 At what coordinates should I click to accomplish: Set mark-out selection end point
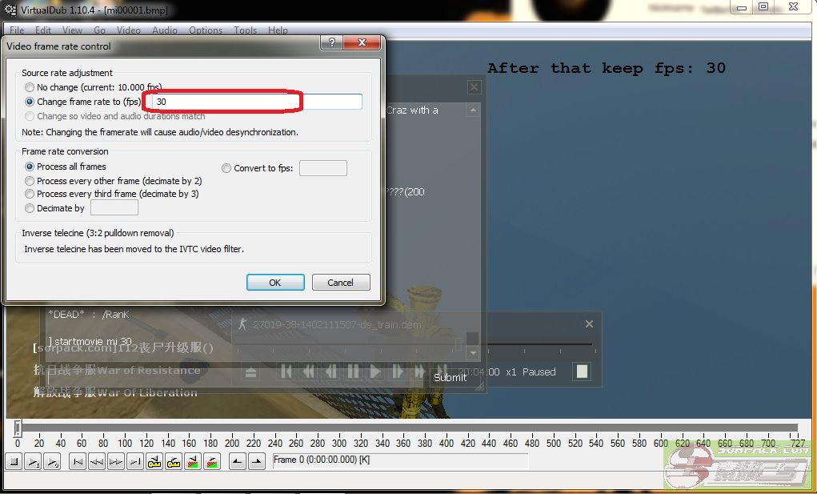point(256,461)
